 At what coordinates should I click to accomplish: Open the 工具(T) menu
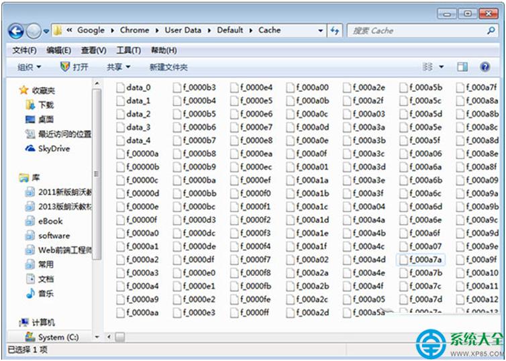coord(128,50)
